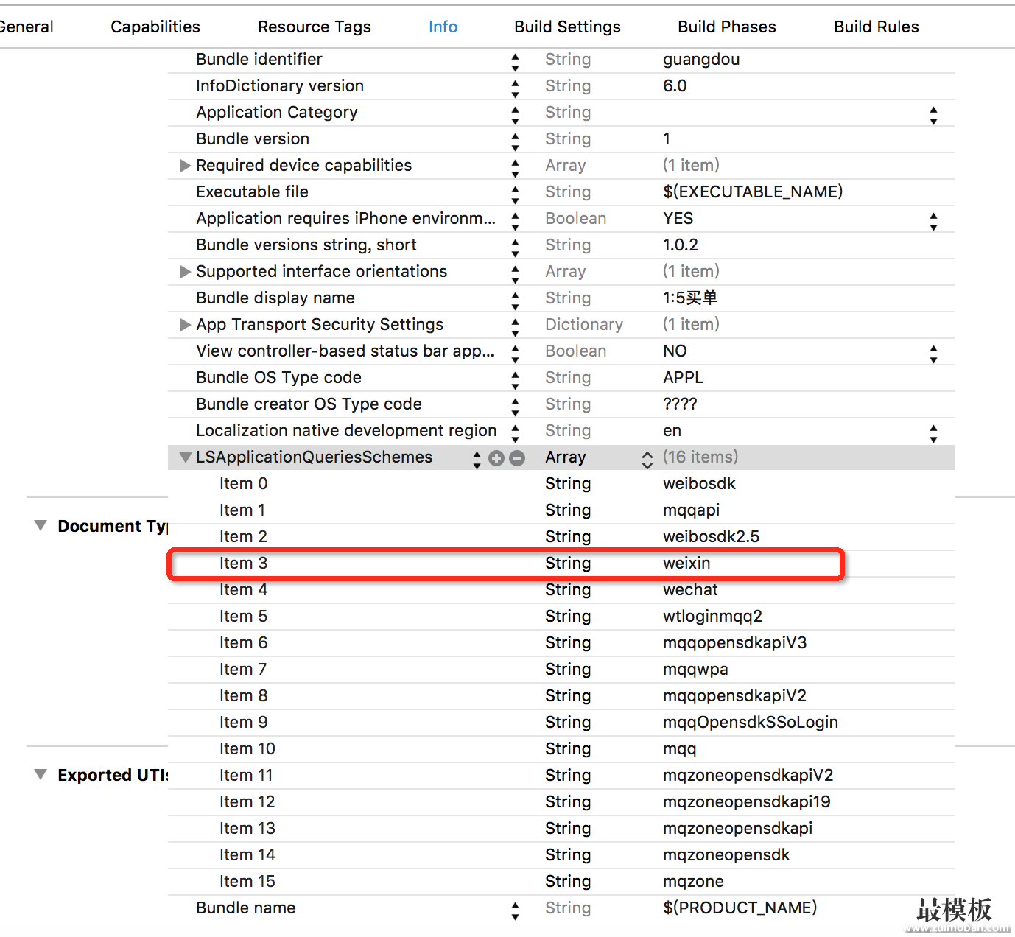Select the 'mqzone' value in Item 15

(693, 882)
